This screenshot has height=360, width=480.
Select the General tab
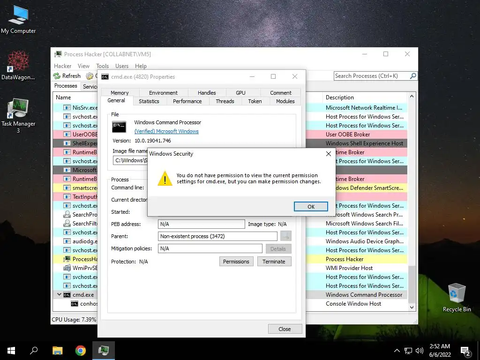pos(116,100)
